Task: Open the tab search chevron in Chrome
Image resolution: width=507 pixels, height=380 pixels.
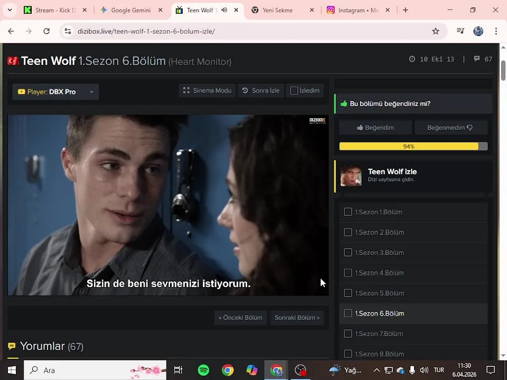Action: 10,10
